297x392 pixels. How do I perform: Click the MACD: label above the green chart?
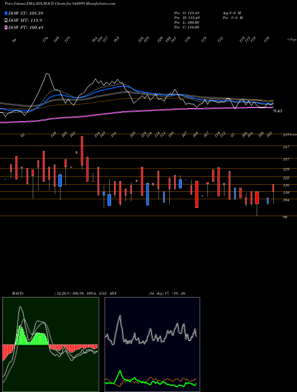[x=18, y=293]
